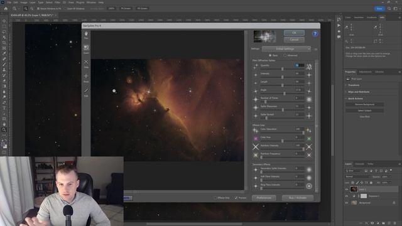Select the Advanced mode radio button
The height and width of the screenshot is (226, 402).
click(285, 55)
